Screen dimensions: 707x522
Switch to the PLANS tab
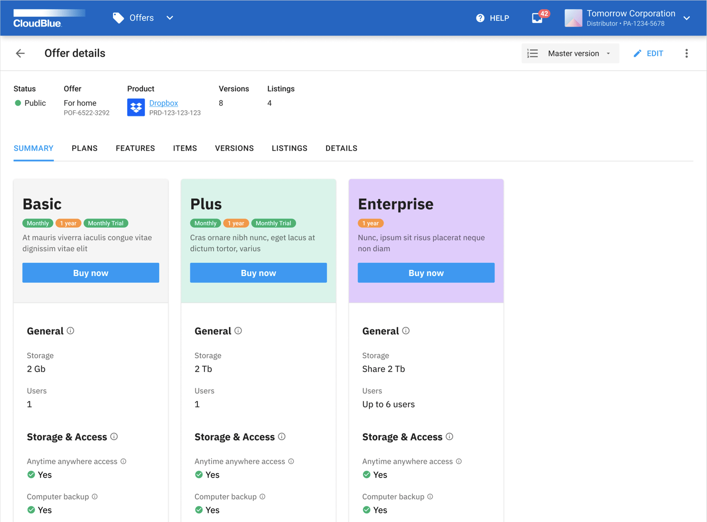pyautogui.click(x=84, y=148)
